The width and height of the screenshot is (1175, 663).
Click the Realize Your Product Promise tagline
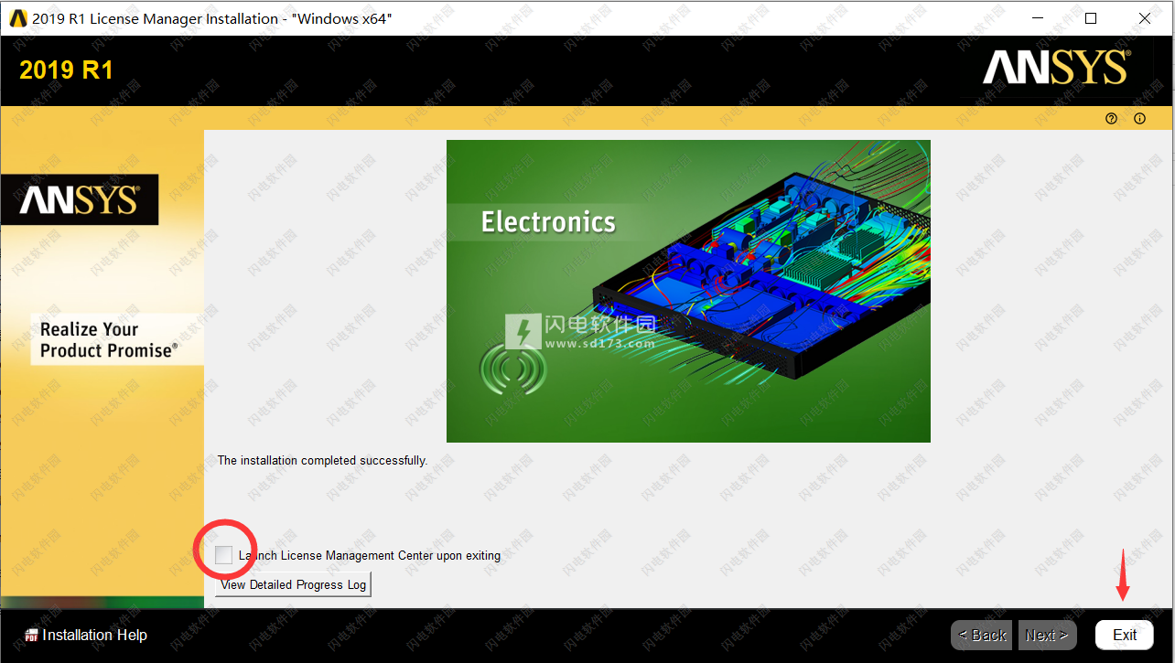click(109, 339)
